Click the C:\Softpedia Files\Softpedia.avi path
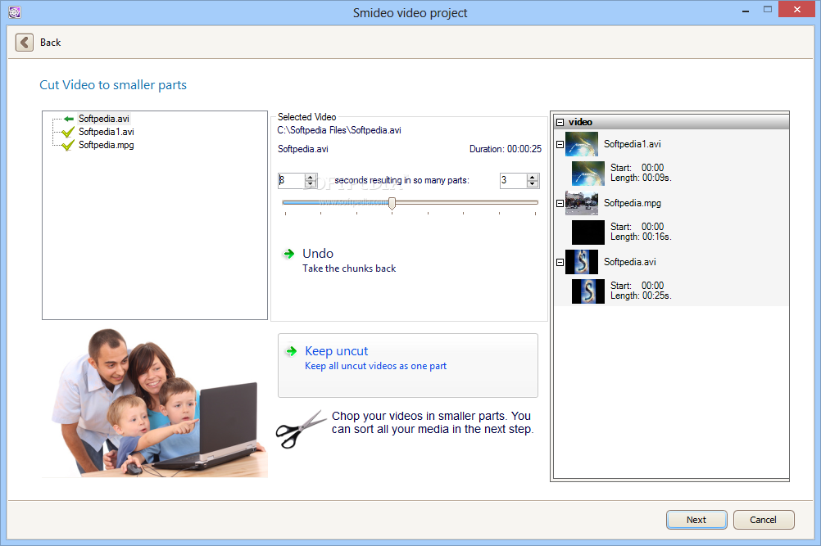The image size is (821, 546). coord(339,130)
